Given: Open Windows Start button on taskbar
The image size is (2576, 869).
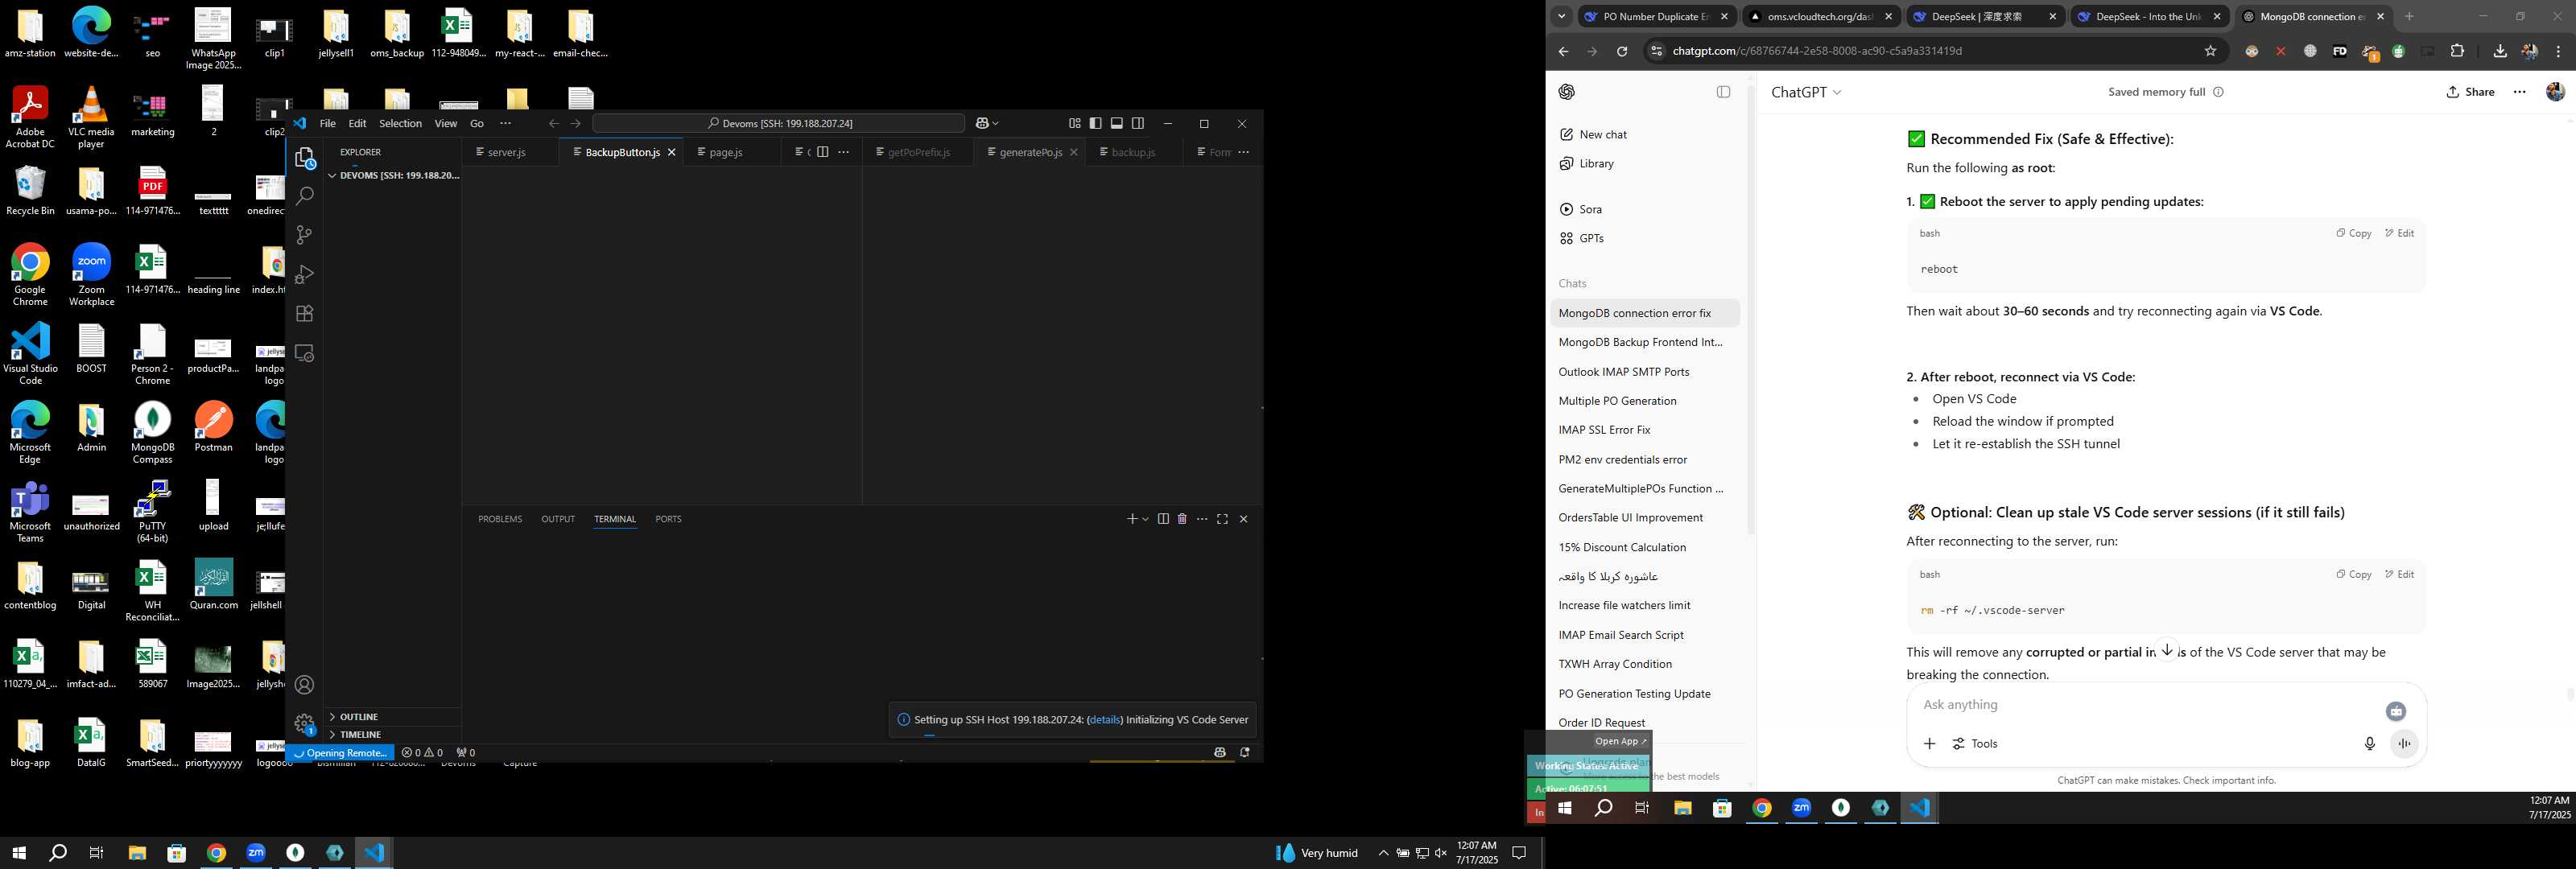Looking at the screenshot, I should (18, 853).
